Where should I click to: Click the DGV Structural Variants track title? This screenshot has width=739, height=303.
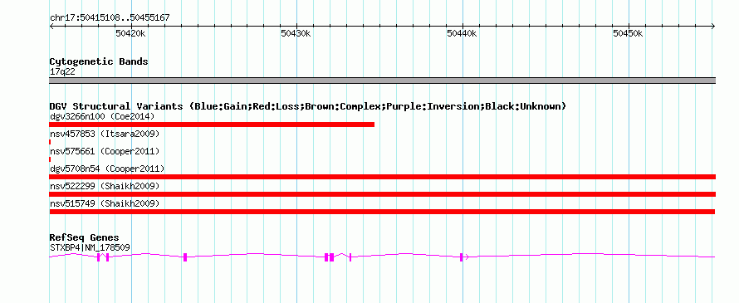coord(308,106)
